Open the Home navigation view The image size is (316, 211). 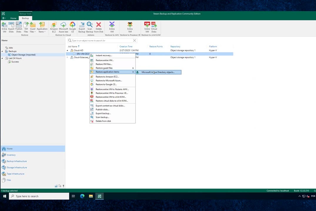click(33, 149)
